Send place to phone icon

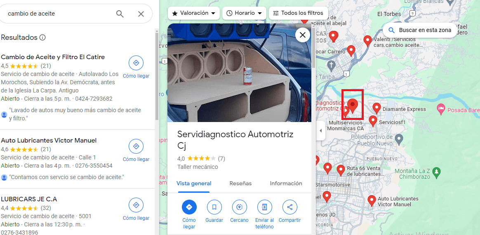pos(264,207)
